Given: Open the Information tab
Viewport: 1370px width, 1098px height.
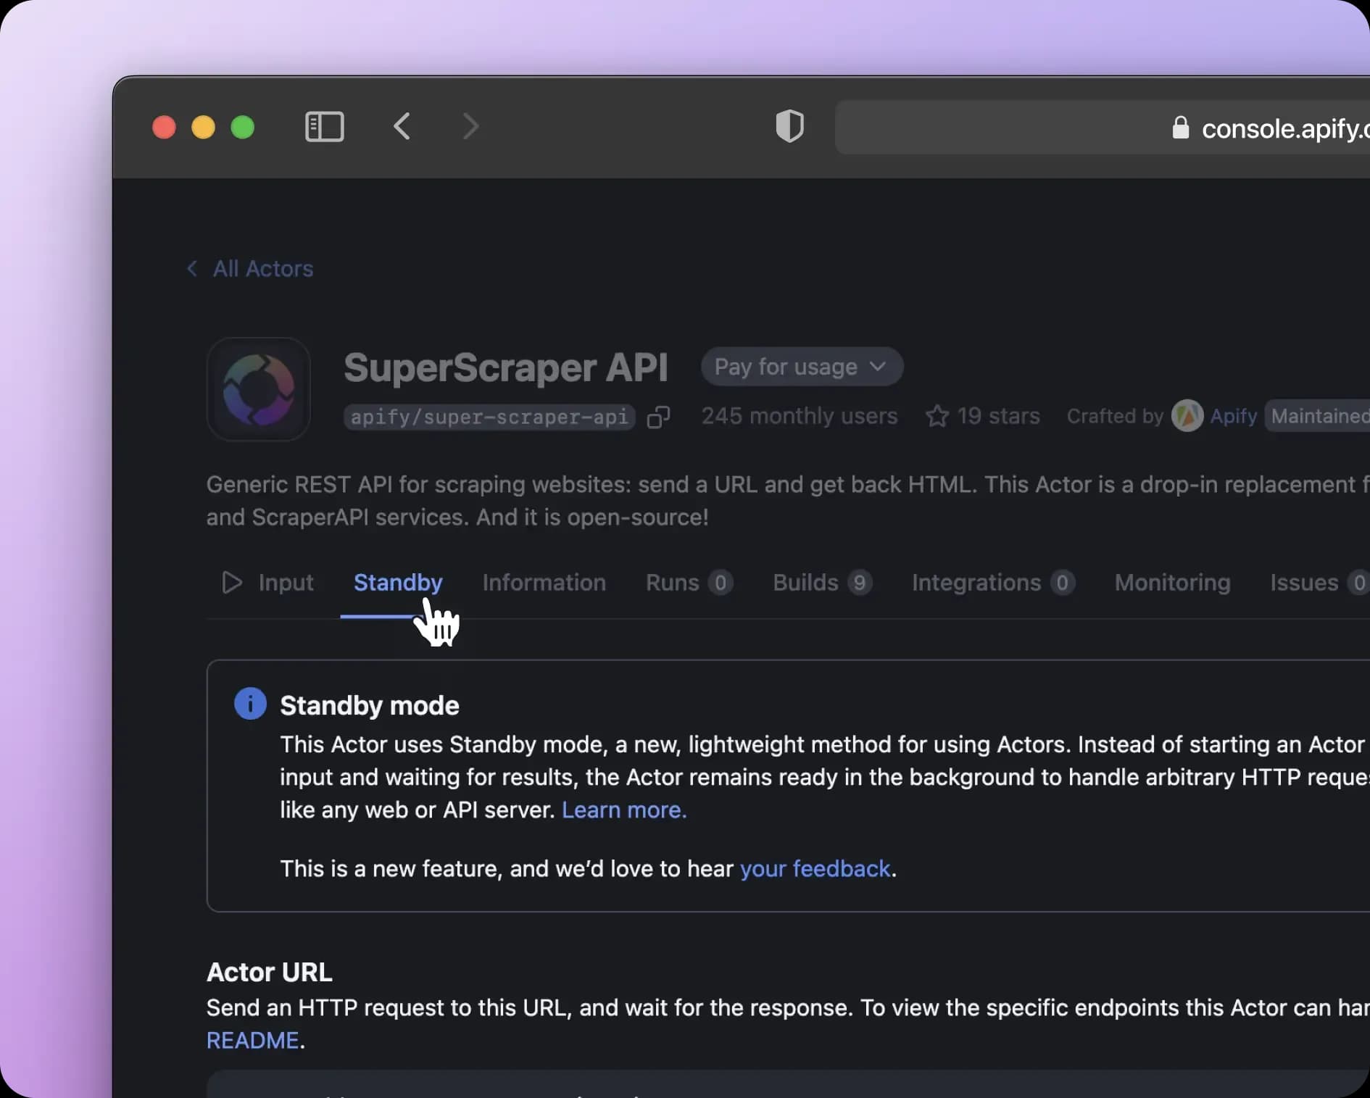Looking at the screenshot, I should (544, 583).
